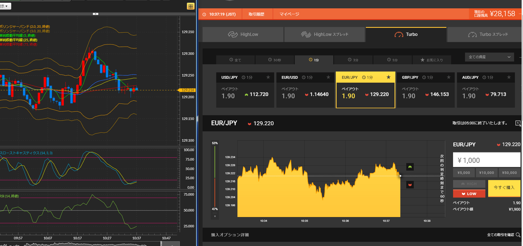The image size is (523, 246).
Task: Click the account balance ¥28,158
Action: pyautogui.click(x=502, y=14)
